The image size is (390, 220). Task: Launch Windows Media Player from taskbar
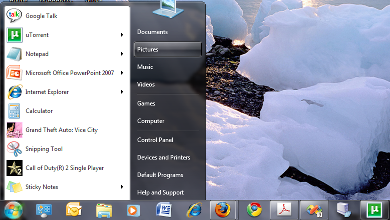pos(134,210)
